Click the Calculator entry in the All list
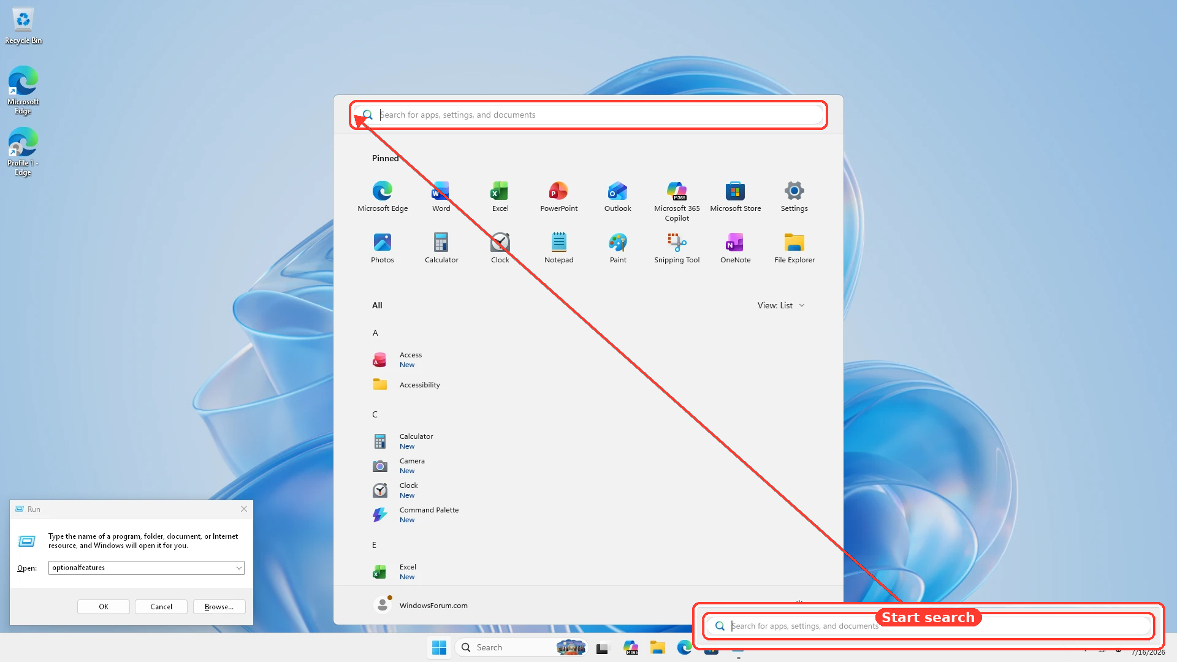Viewport: 1177px width, 662px height. (403, 441)
